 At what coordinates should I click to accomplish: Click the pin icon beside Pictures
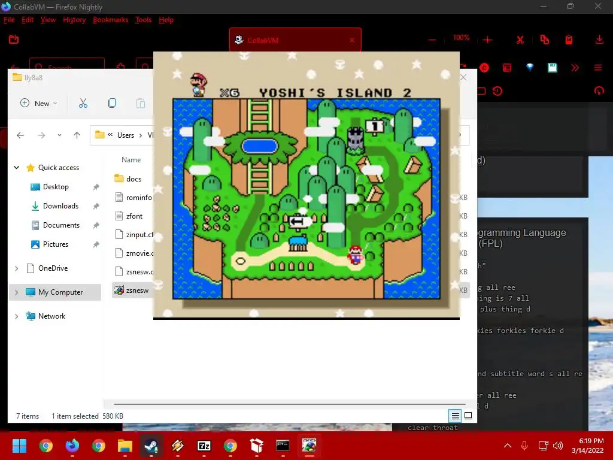96,244
